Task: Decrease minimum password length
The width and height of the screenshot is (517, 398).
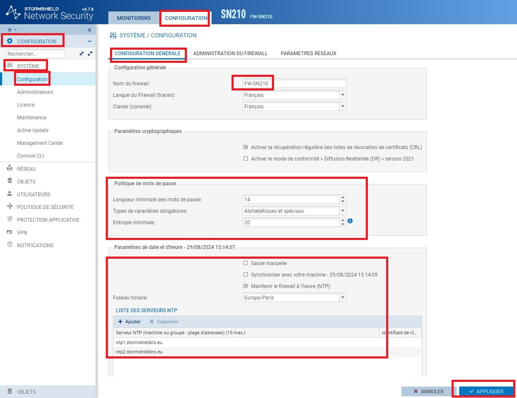Action: [x=343, y=201]
